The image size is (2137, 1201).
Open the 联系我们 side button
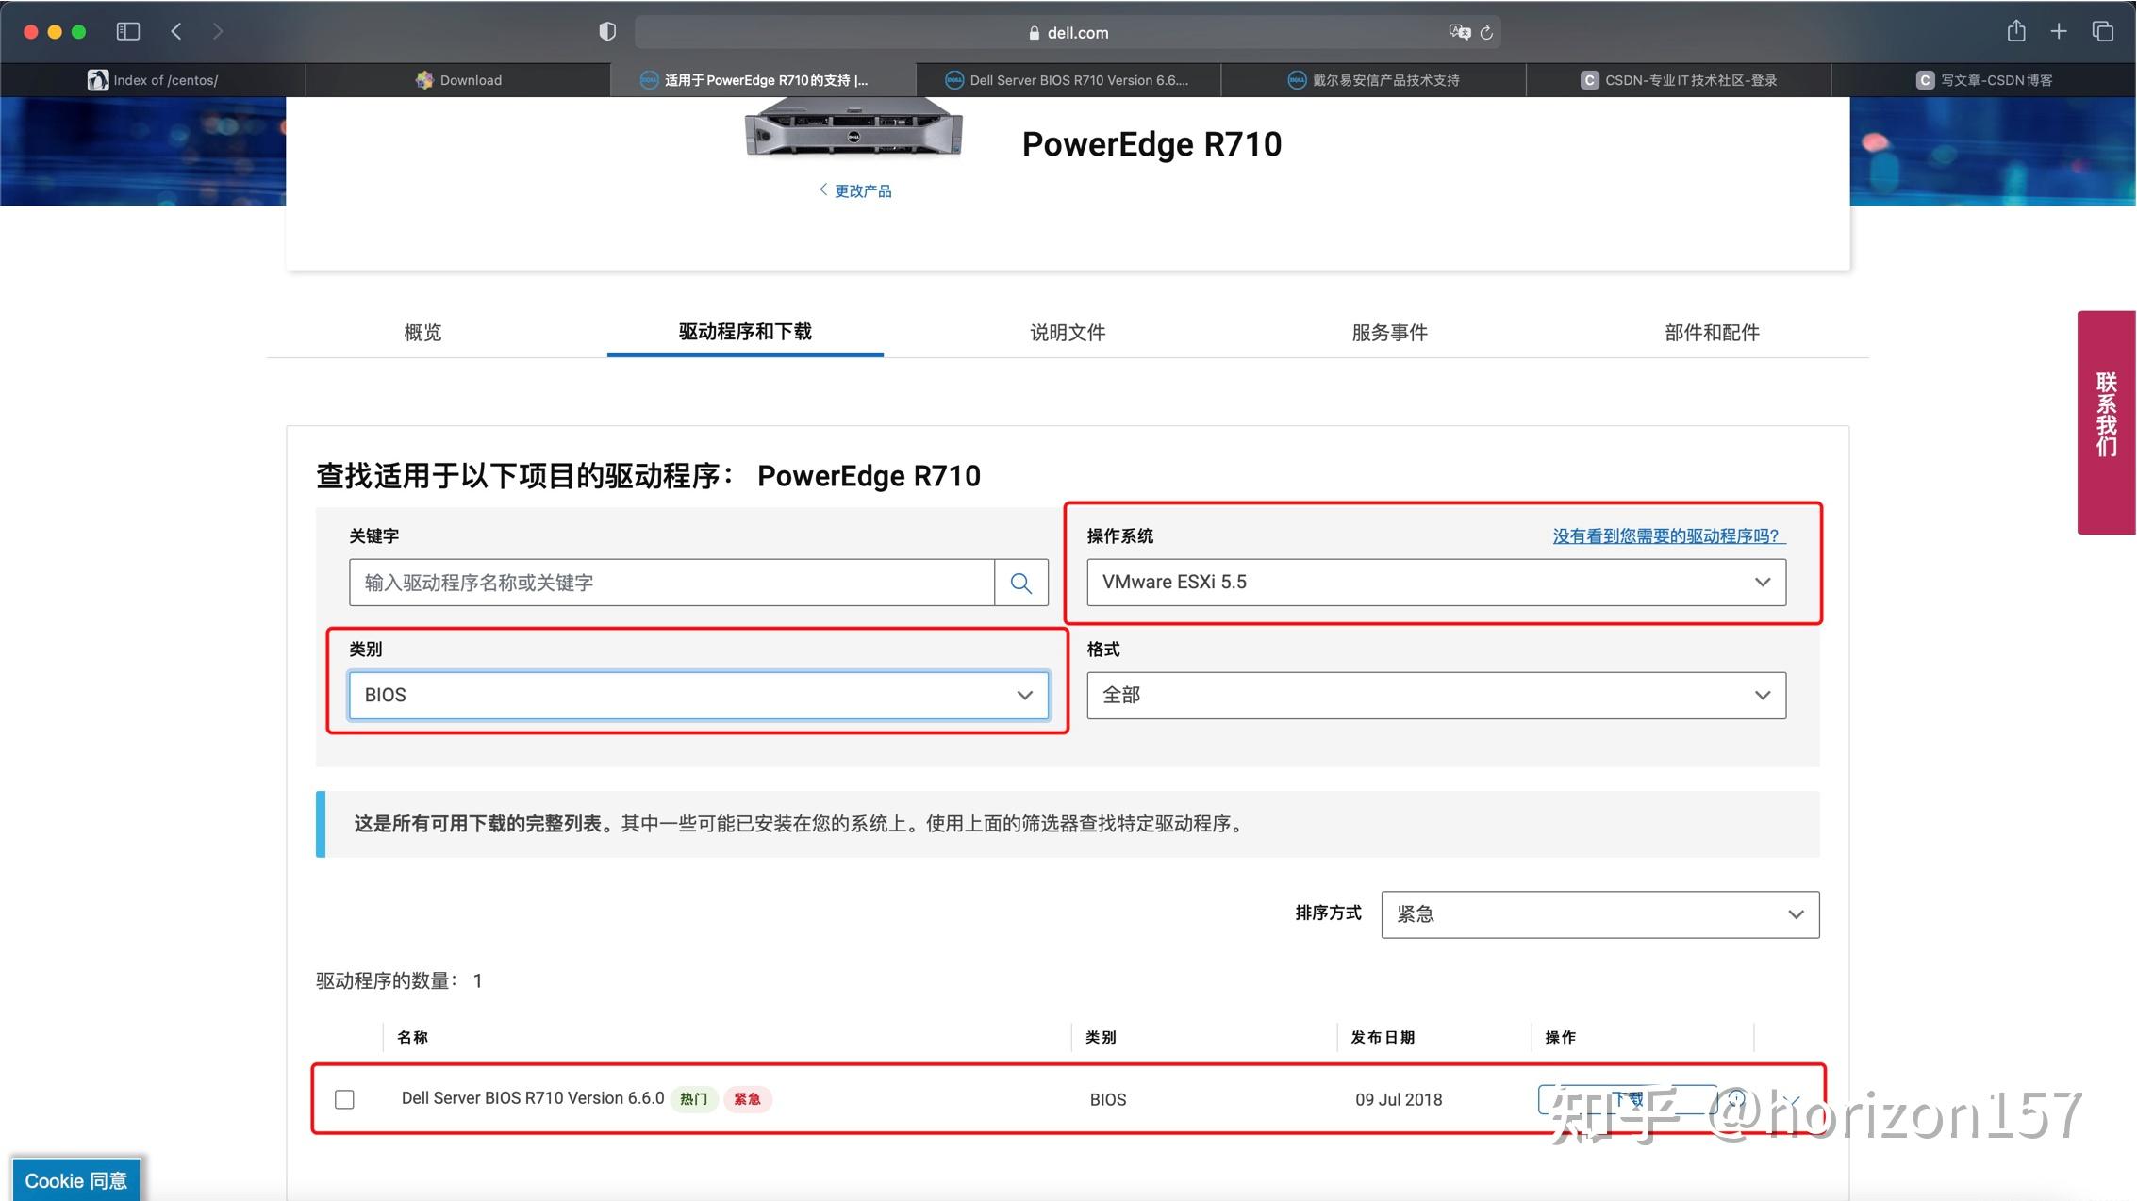tap(2107, 422)
